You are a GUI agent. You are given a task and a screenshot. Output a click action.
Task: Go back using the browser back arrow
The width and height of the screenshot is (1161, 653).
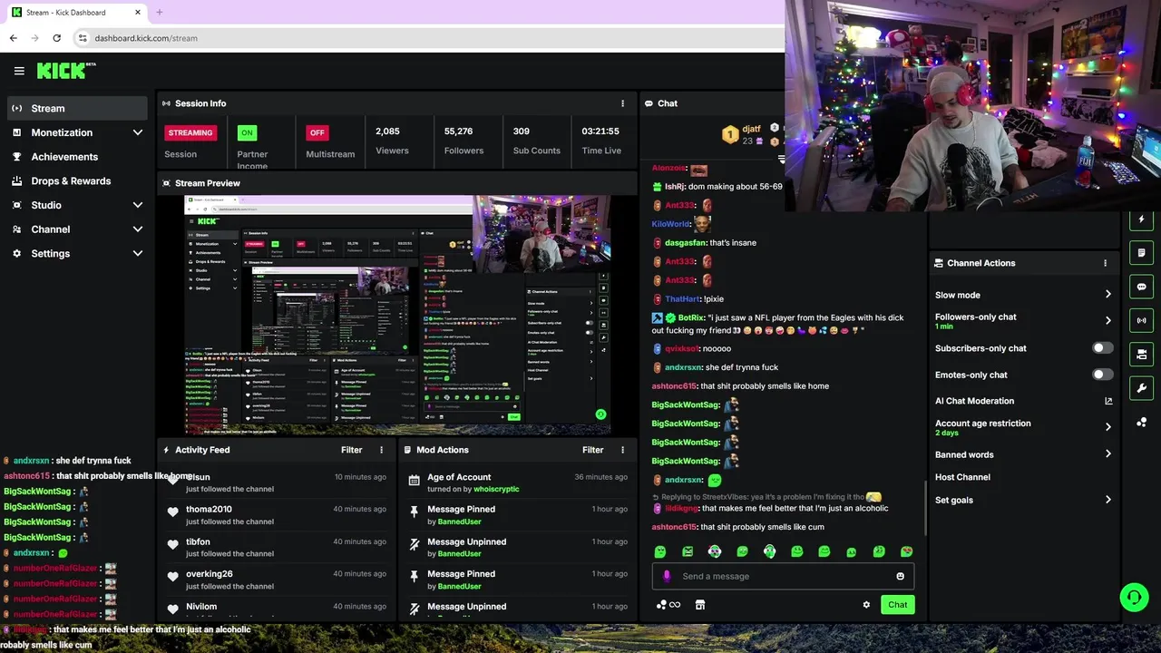[14, 38]
